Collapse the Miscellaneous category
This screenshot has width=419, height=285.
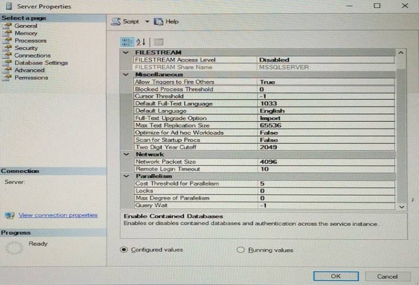tap(126, 75)
